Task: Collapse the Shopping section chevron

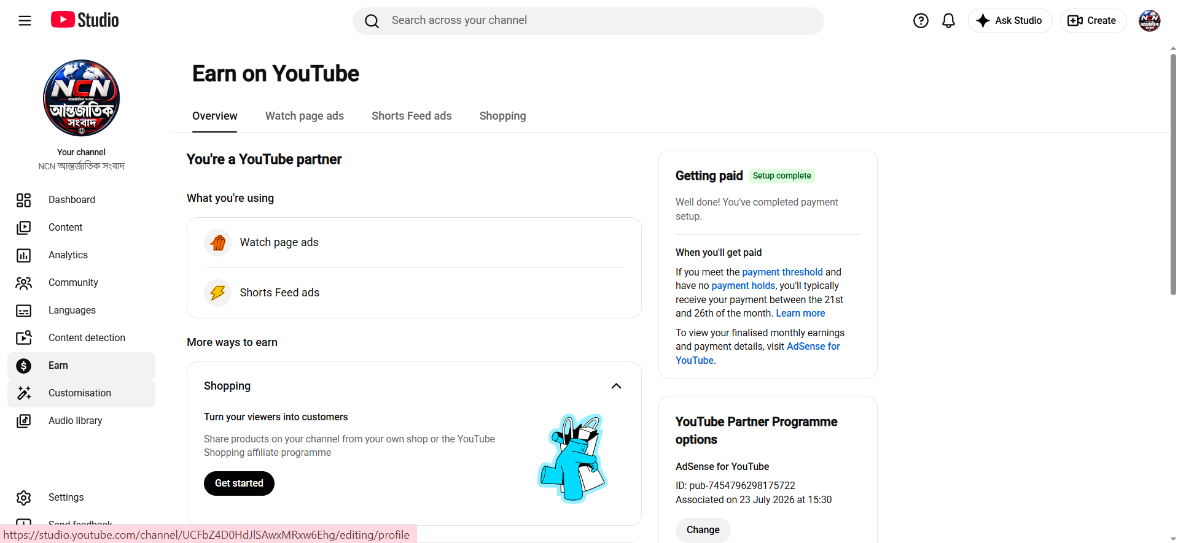Action: click(616, 386)
